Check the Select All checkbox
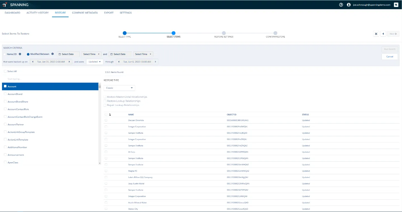Image resolution: width=402 pixels, height=212 pixels. tap(5, 72)
